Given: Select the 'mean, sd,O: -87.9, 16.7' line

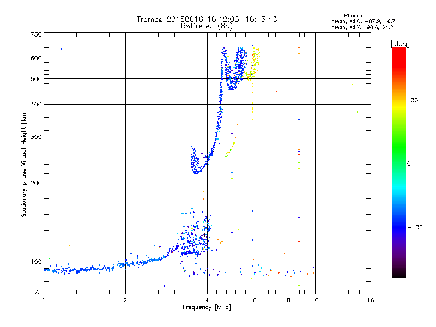Looking at the screenshot, I should point(363,21).
